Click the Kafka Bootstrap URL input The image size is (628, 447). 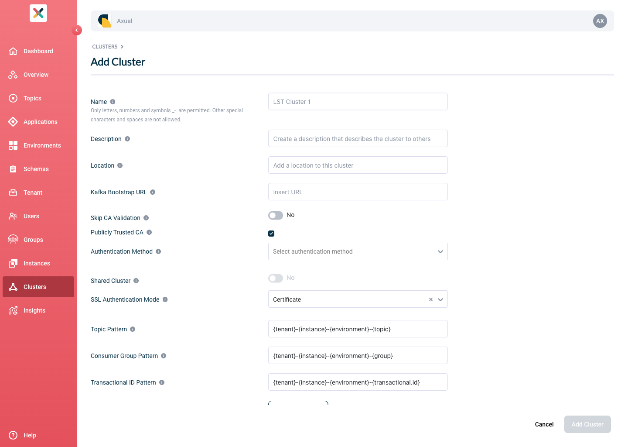358,192
